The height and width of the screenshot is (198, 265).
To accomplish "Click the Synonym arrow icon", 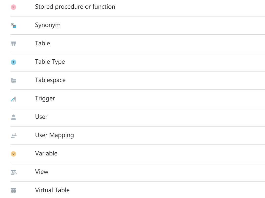I will point(14,25).
